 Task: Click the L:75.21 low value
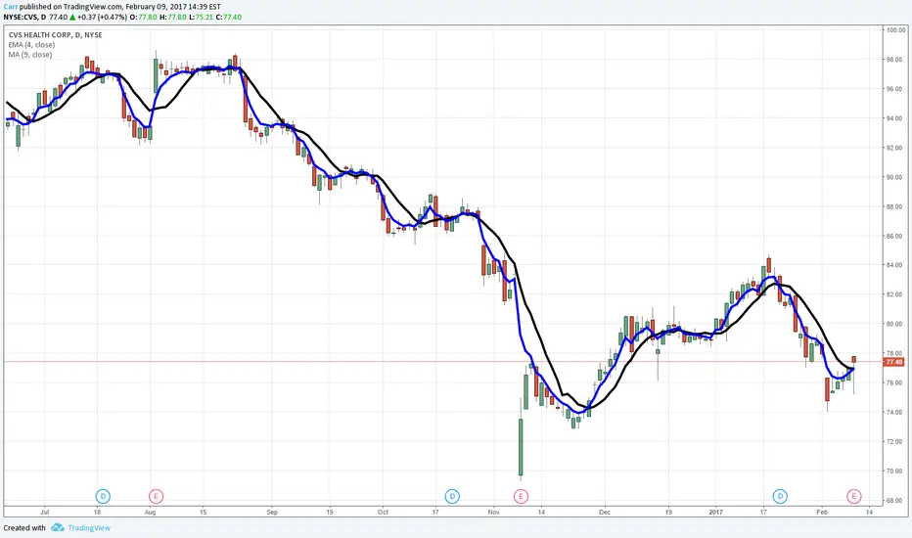point(201,17)
